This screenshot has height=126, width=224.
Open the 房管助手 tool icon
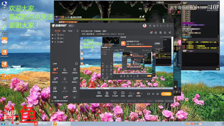[65, 71]
